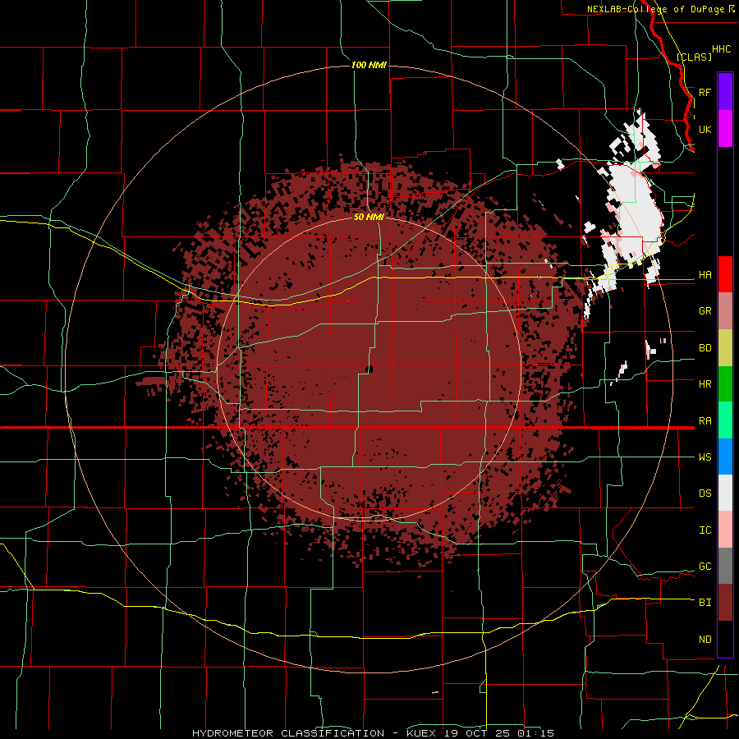Click the NEXLAB-College of DuPage credit text
This screenshot has height=739, width=739.
(x=655, y=9)
